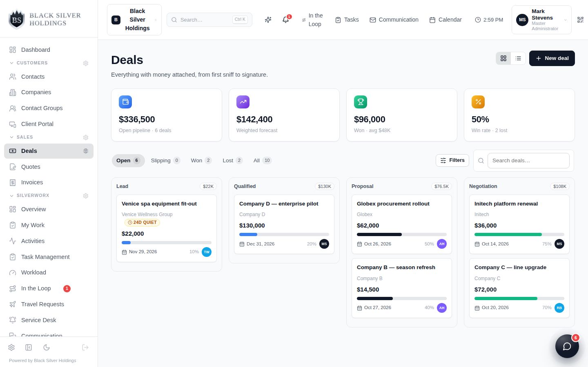Screen dimensions: 588x367
Task: Open Workload in sidebar
Action: [x=49, y=272]
